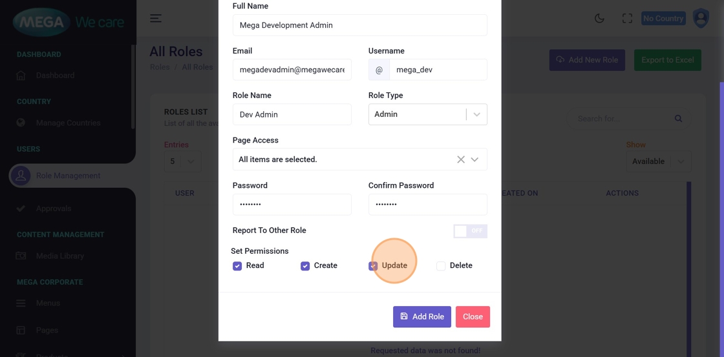Uncheck the Create permission checkbox
Screen dimensions: 724x357
(305, 266)
